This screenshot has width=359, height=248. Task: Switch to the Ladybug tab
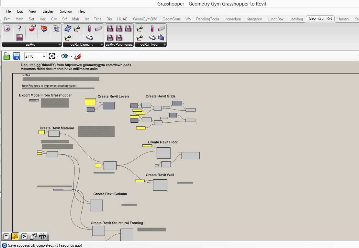296,19
